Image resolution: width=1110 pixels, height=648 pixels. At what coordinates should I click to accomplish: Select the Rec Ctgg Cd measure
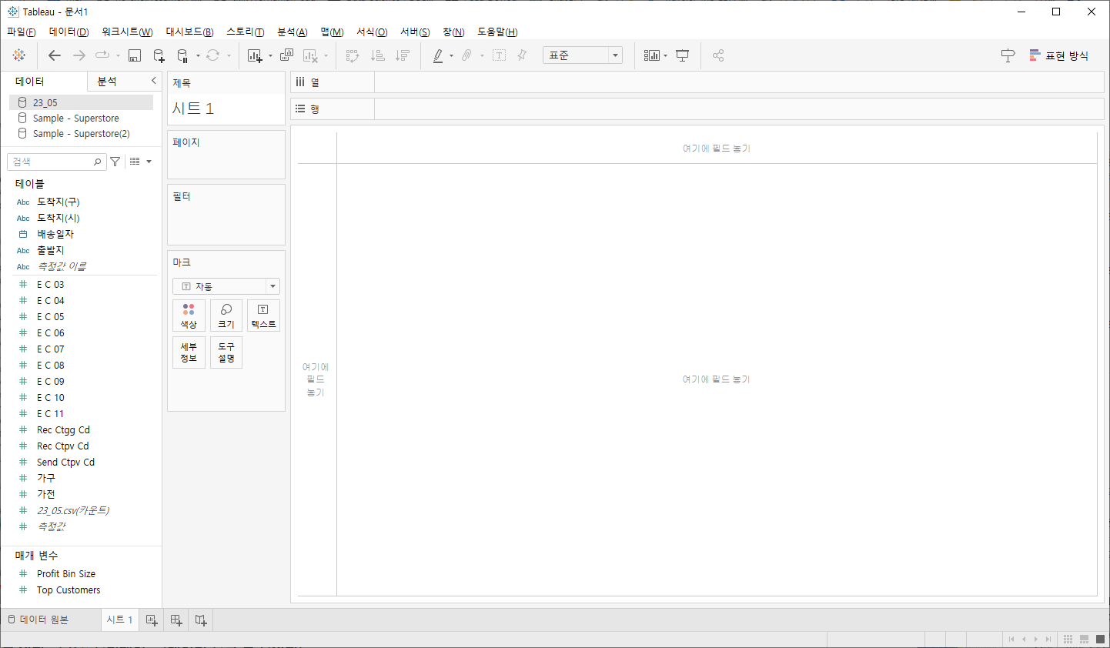[x=63, y=430]
